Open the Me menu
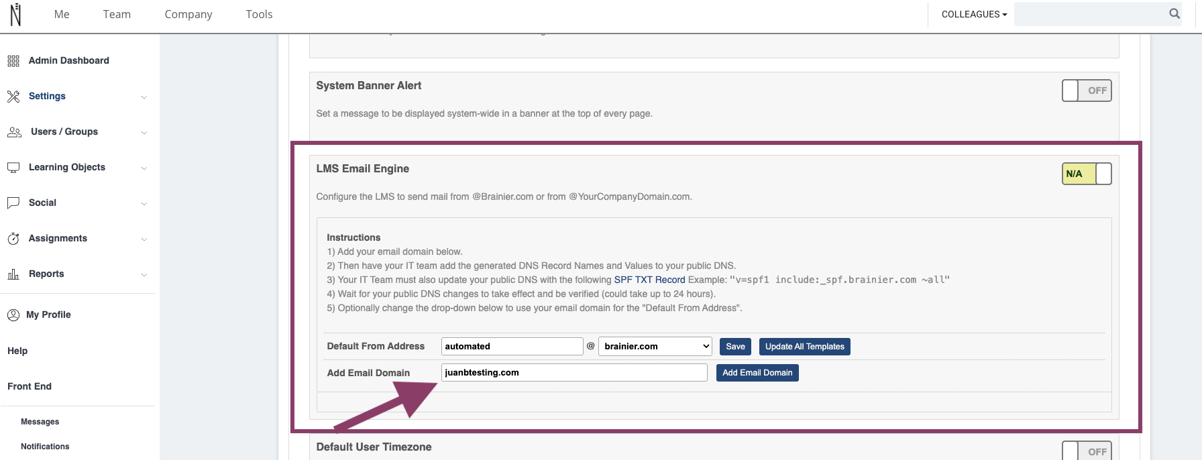 [62, 14]
